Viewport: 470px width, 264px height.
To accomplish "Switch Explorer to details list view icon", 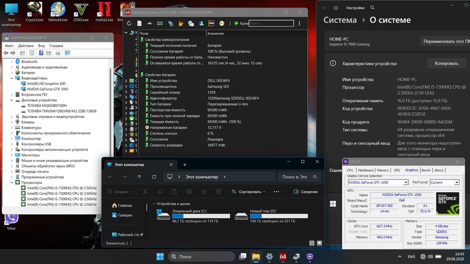I will point(312,243).
